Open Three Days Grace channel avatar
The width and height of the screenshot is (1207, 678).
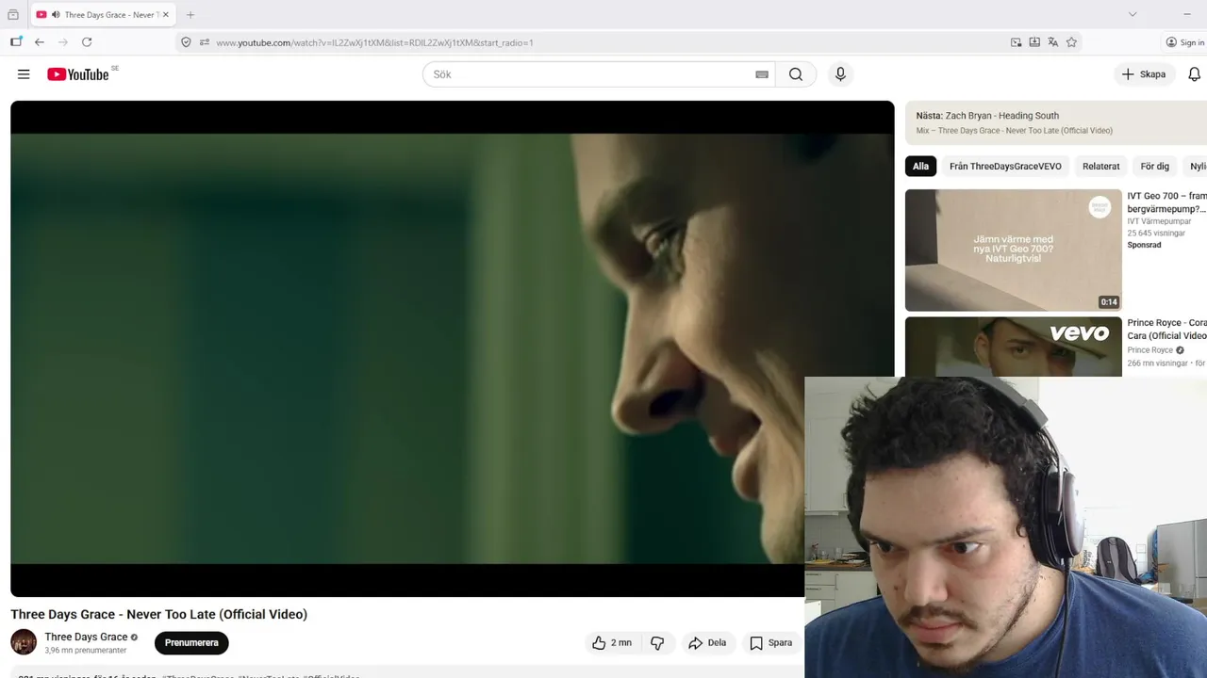[x=24, y=642]
